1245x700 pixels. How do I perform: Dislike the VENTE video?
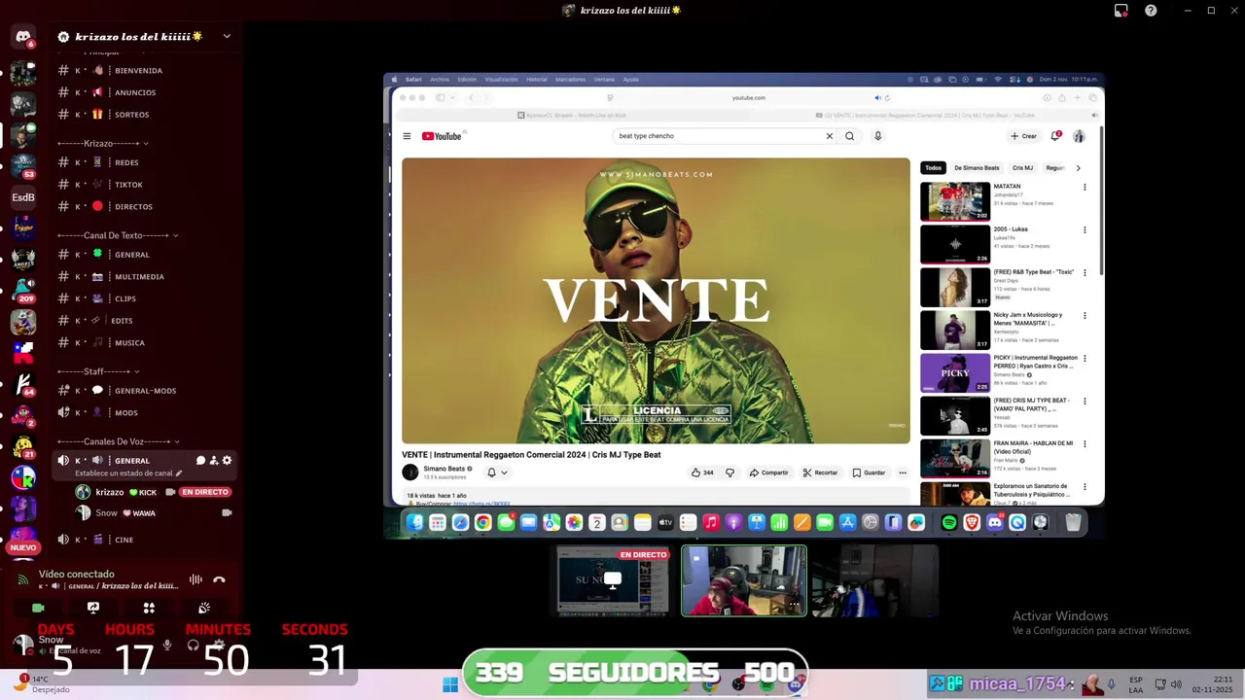(x=729, y=472)
